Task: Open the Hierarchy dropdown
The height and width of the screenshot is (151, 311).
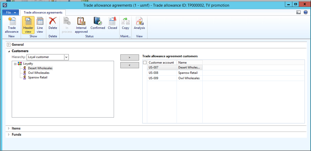Action: (66, 57)
